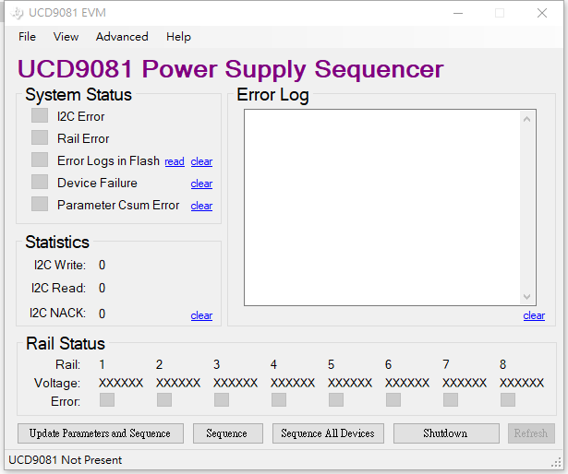
Task: Click the UCD9081 Not Present status text
Action: point(66,460)
